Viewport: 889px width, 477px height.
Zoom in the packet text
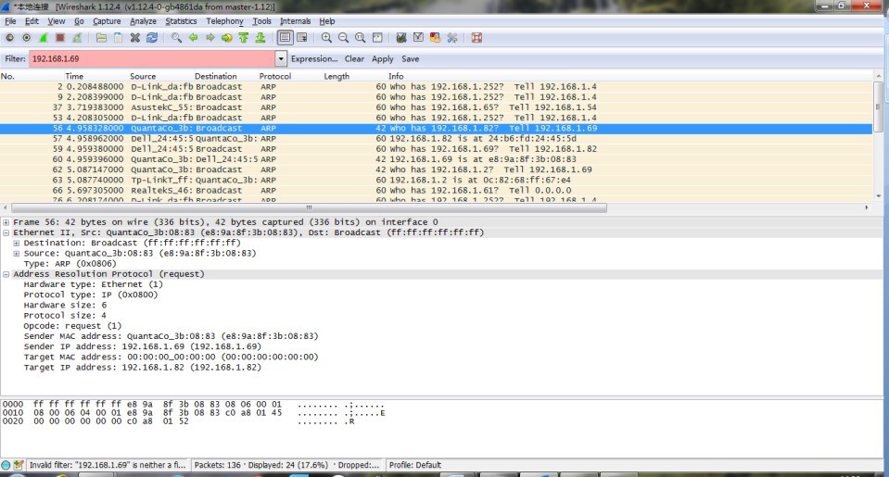tap(326, 38)
